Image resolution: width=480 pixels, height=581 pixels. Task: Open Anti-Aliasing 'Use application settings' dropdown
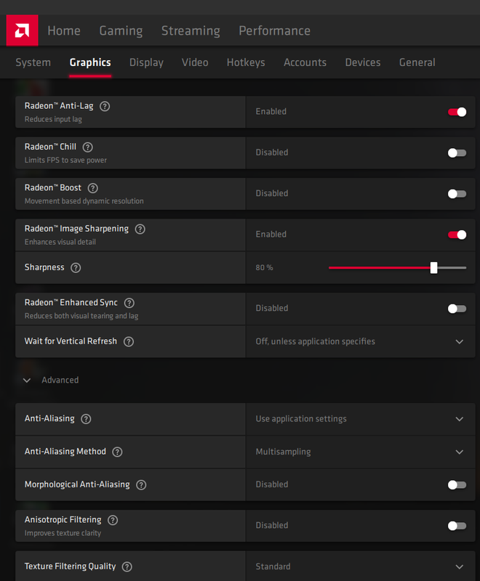(x=361, y=419)
